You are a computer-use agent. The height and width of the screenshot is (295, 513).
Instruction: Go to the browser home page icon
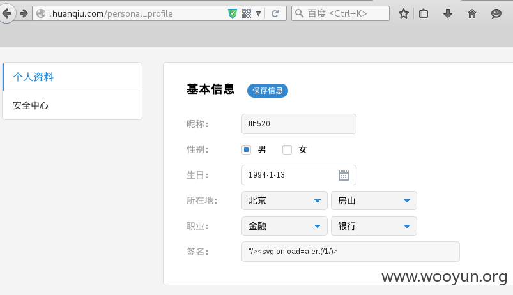pyautogui.click(x=471, y=13)
